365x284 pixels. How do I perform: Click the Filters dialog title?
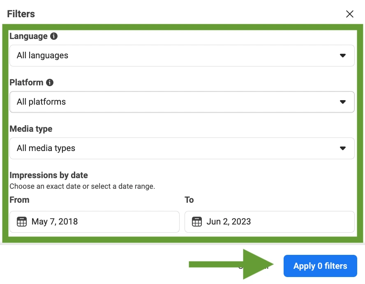point(21,14)
